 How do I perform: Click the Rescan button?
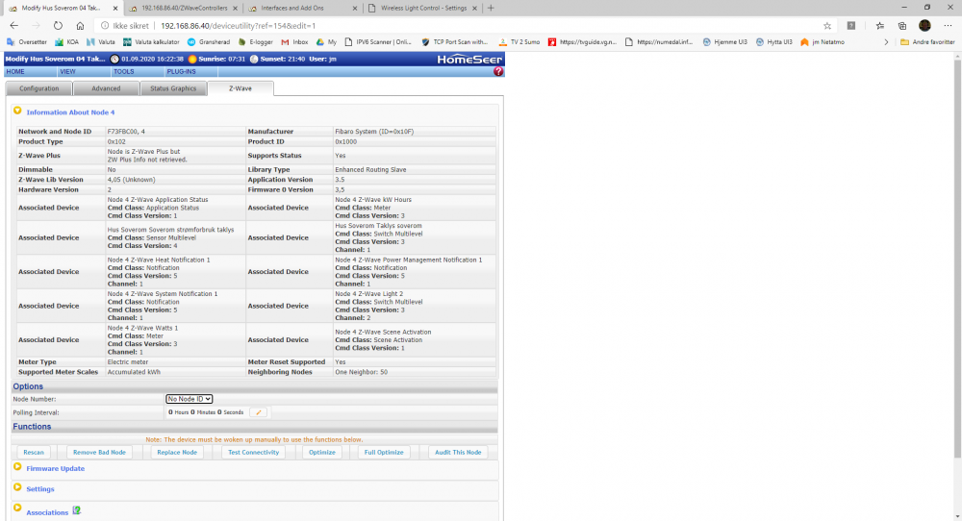(34, 453)
